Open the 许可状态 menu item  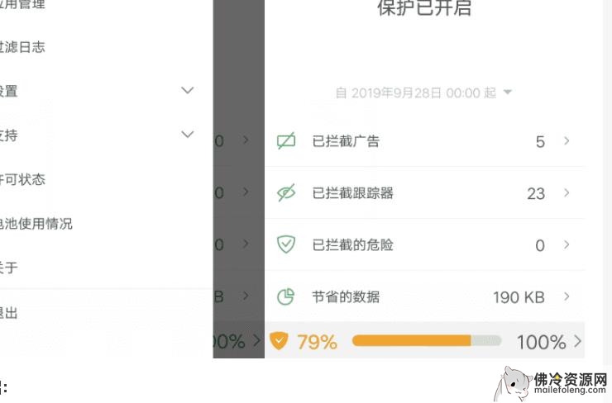[23, 179]
